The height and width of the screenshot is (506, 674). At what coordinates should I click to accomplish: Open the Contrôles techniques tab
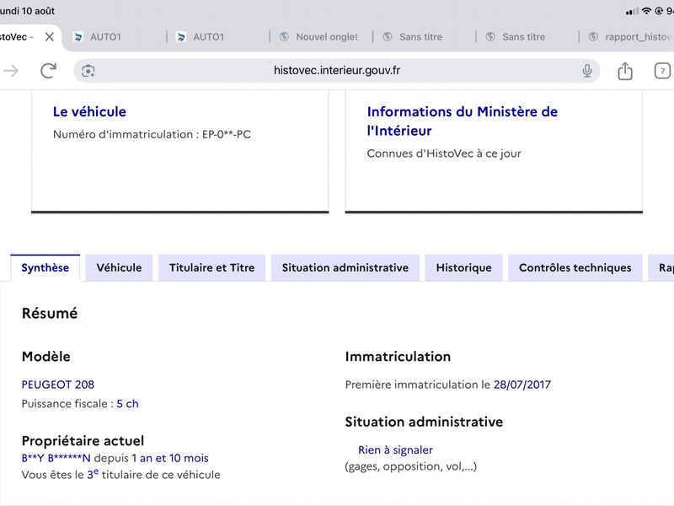pyautogui.click(x=575, y=267)
